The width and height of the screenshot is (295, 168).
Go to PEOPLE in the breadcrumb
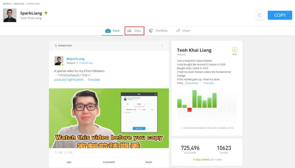(x=7, y=4)
